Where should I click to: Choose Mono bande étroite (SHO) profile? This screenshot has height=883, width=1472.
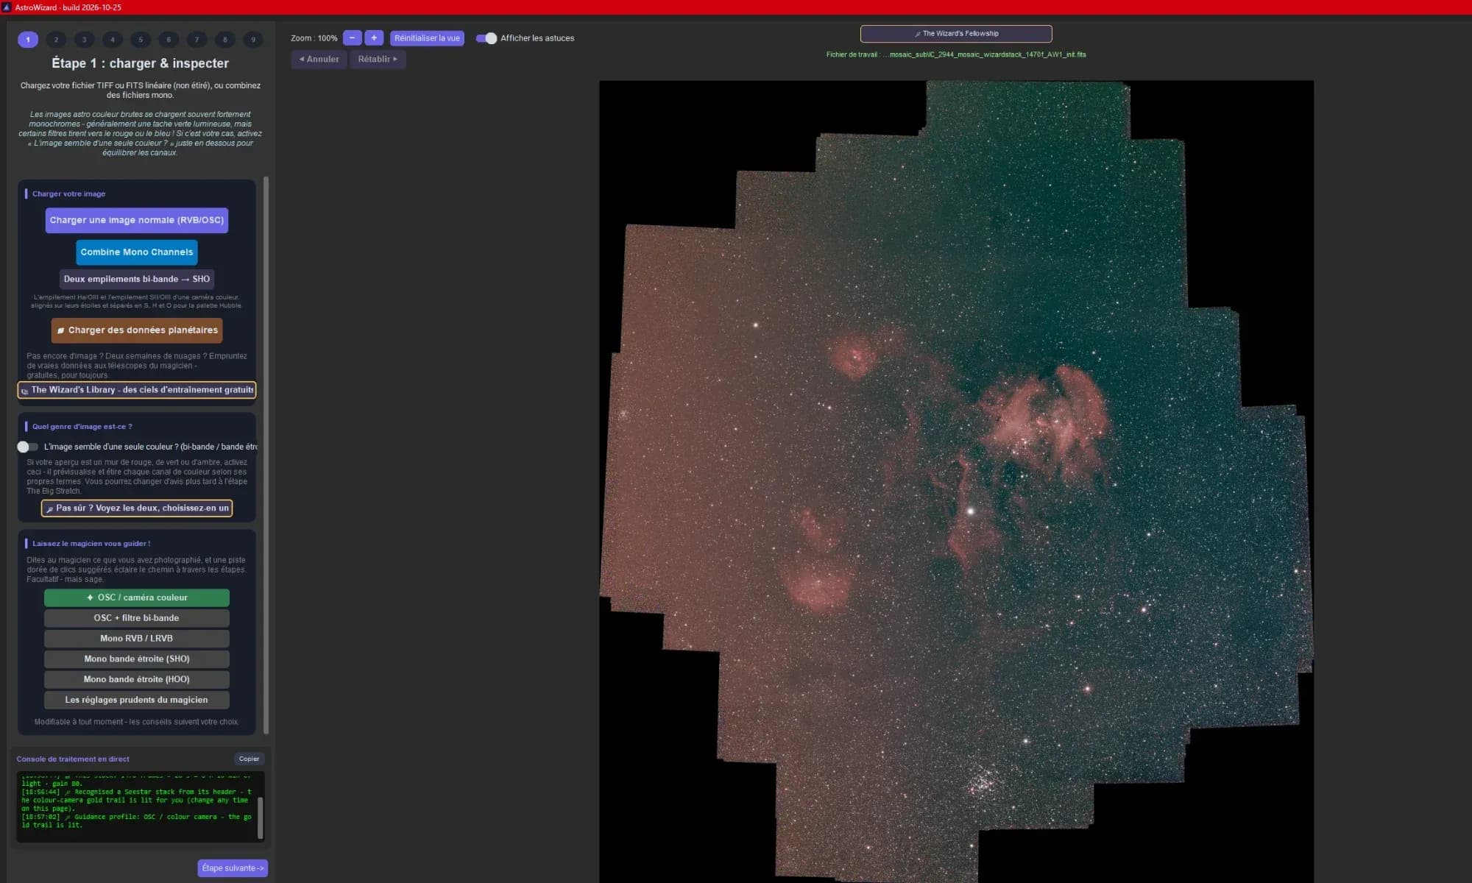click(137, 659)
